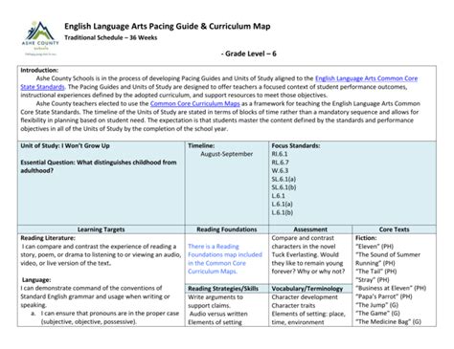Screen dimensions: 454x349
Task: Select "Papa's Parrot" (PH) entry
Action: pos(384,296)
